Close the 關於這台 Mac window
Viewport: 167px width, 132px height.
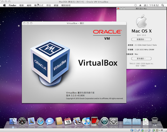tap(118, 9)
